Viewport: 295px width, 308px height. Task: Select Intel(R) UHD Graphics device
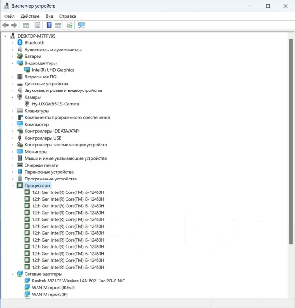[x=53, y=70]
